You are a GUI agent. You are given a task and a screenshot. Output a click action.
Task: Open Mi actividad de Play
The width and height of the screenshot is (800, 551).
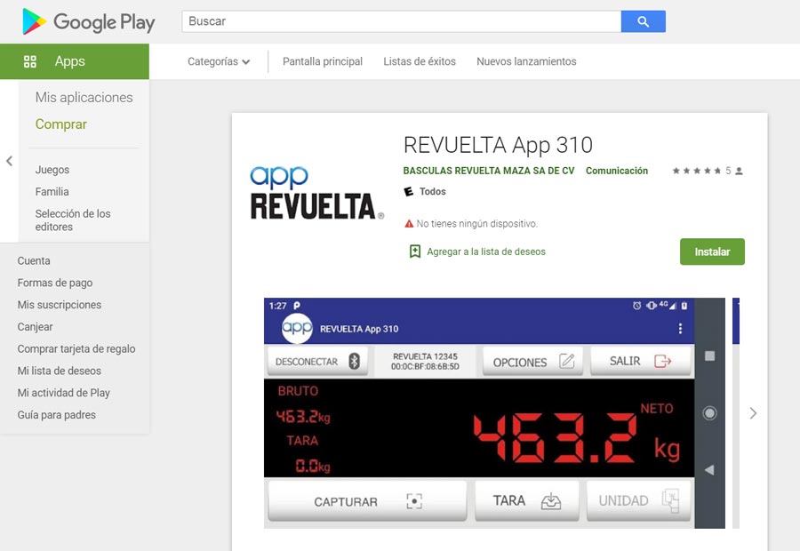(x=64, y=393)
